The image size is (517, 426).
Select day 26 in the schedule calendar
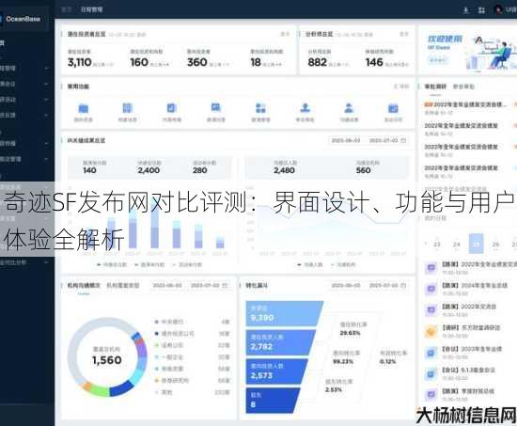pyautogui.click(x=495, y=245)
